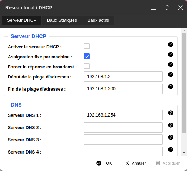Click the vertical scrollbar thumb
This screenshot has width=187, height=171.
[184, 83]
